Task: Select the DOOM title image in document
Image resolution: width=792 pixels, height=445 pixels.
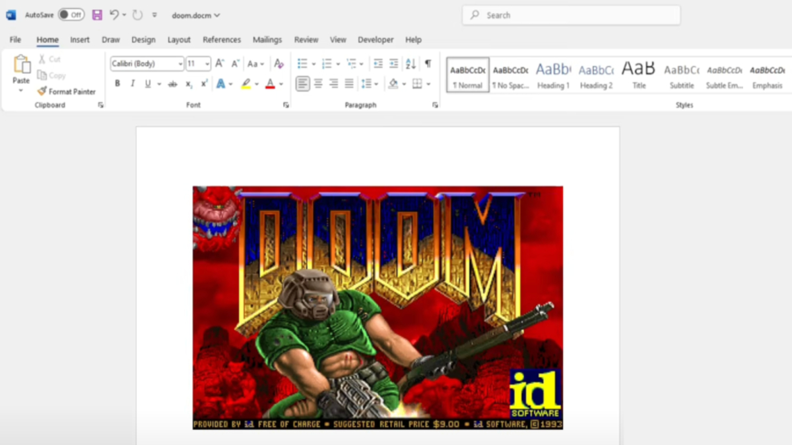Action: [x=378, y=308]
